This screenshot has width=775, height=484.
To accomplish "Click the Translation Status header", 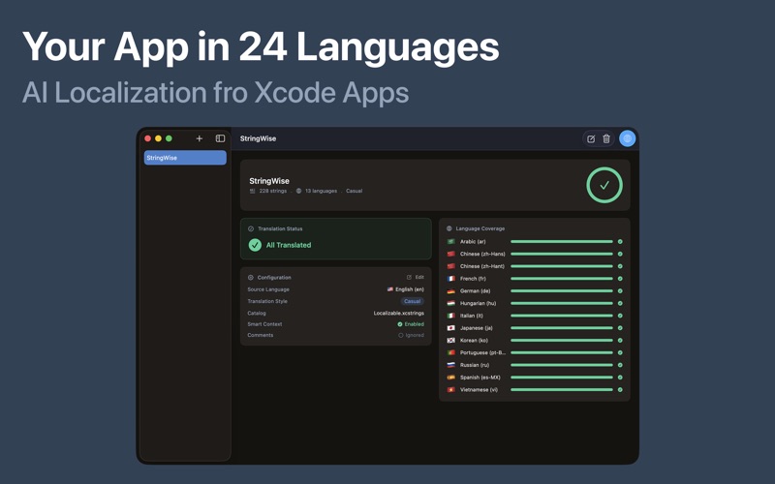I will coord(280,228).
